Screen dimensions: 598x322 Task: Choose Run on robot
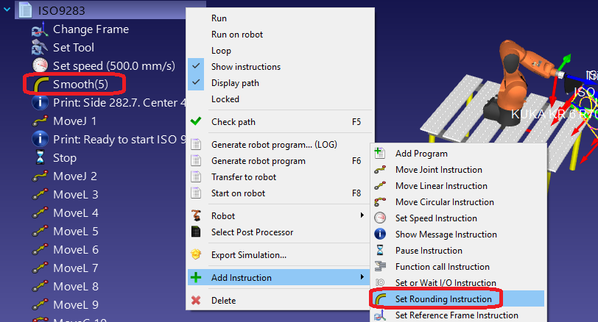[236, 35]
